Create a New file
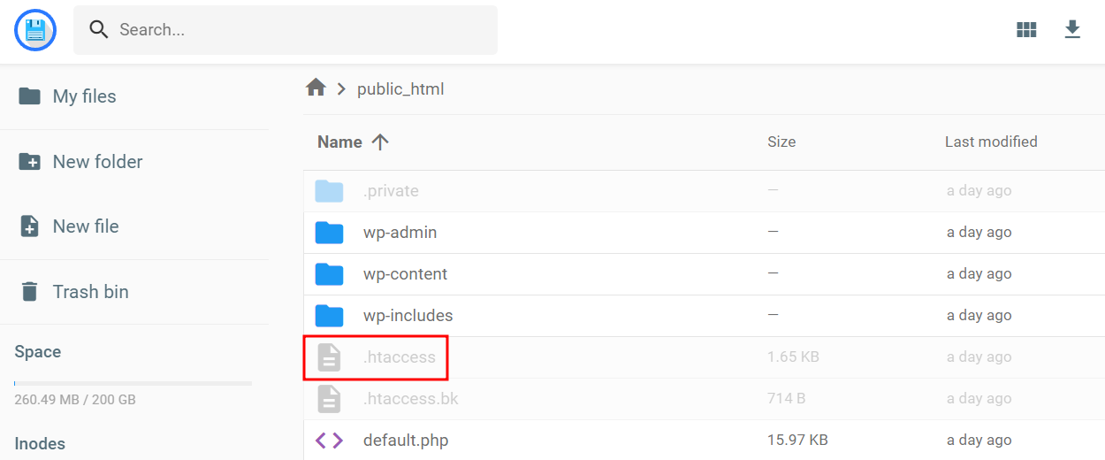The width and height of the screenshot is (1105, 460). pyautogui.click(x=85, y=226)
